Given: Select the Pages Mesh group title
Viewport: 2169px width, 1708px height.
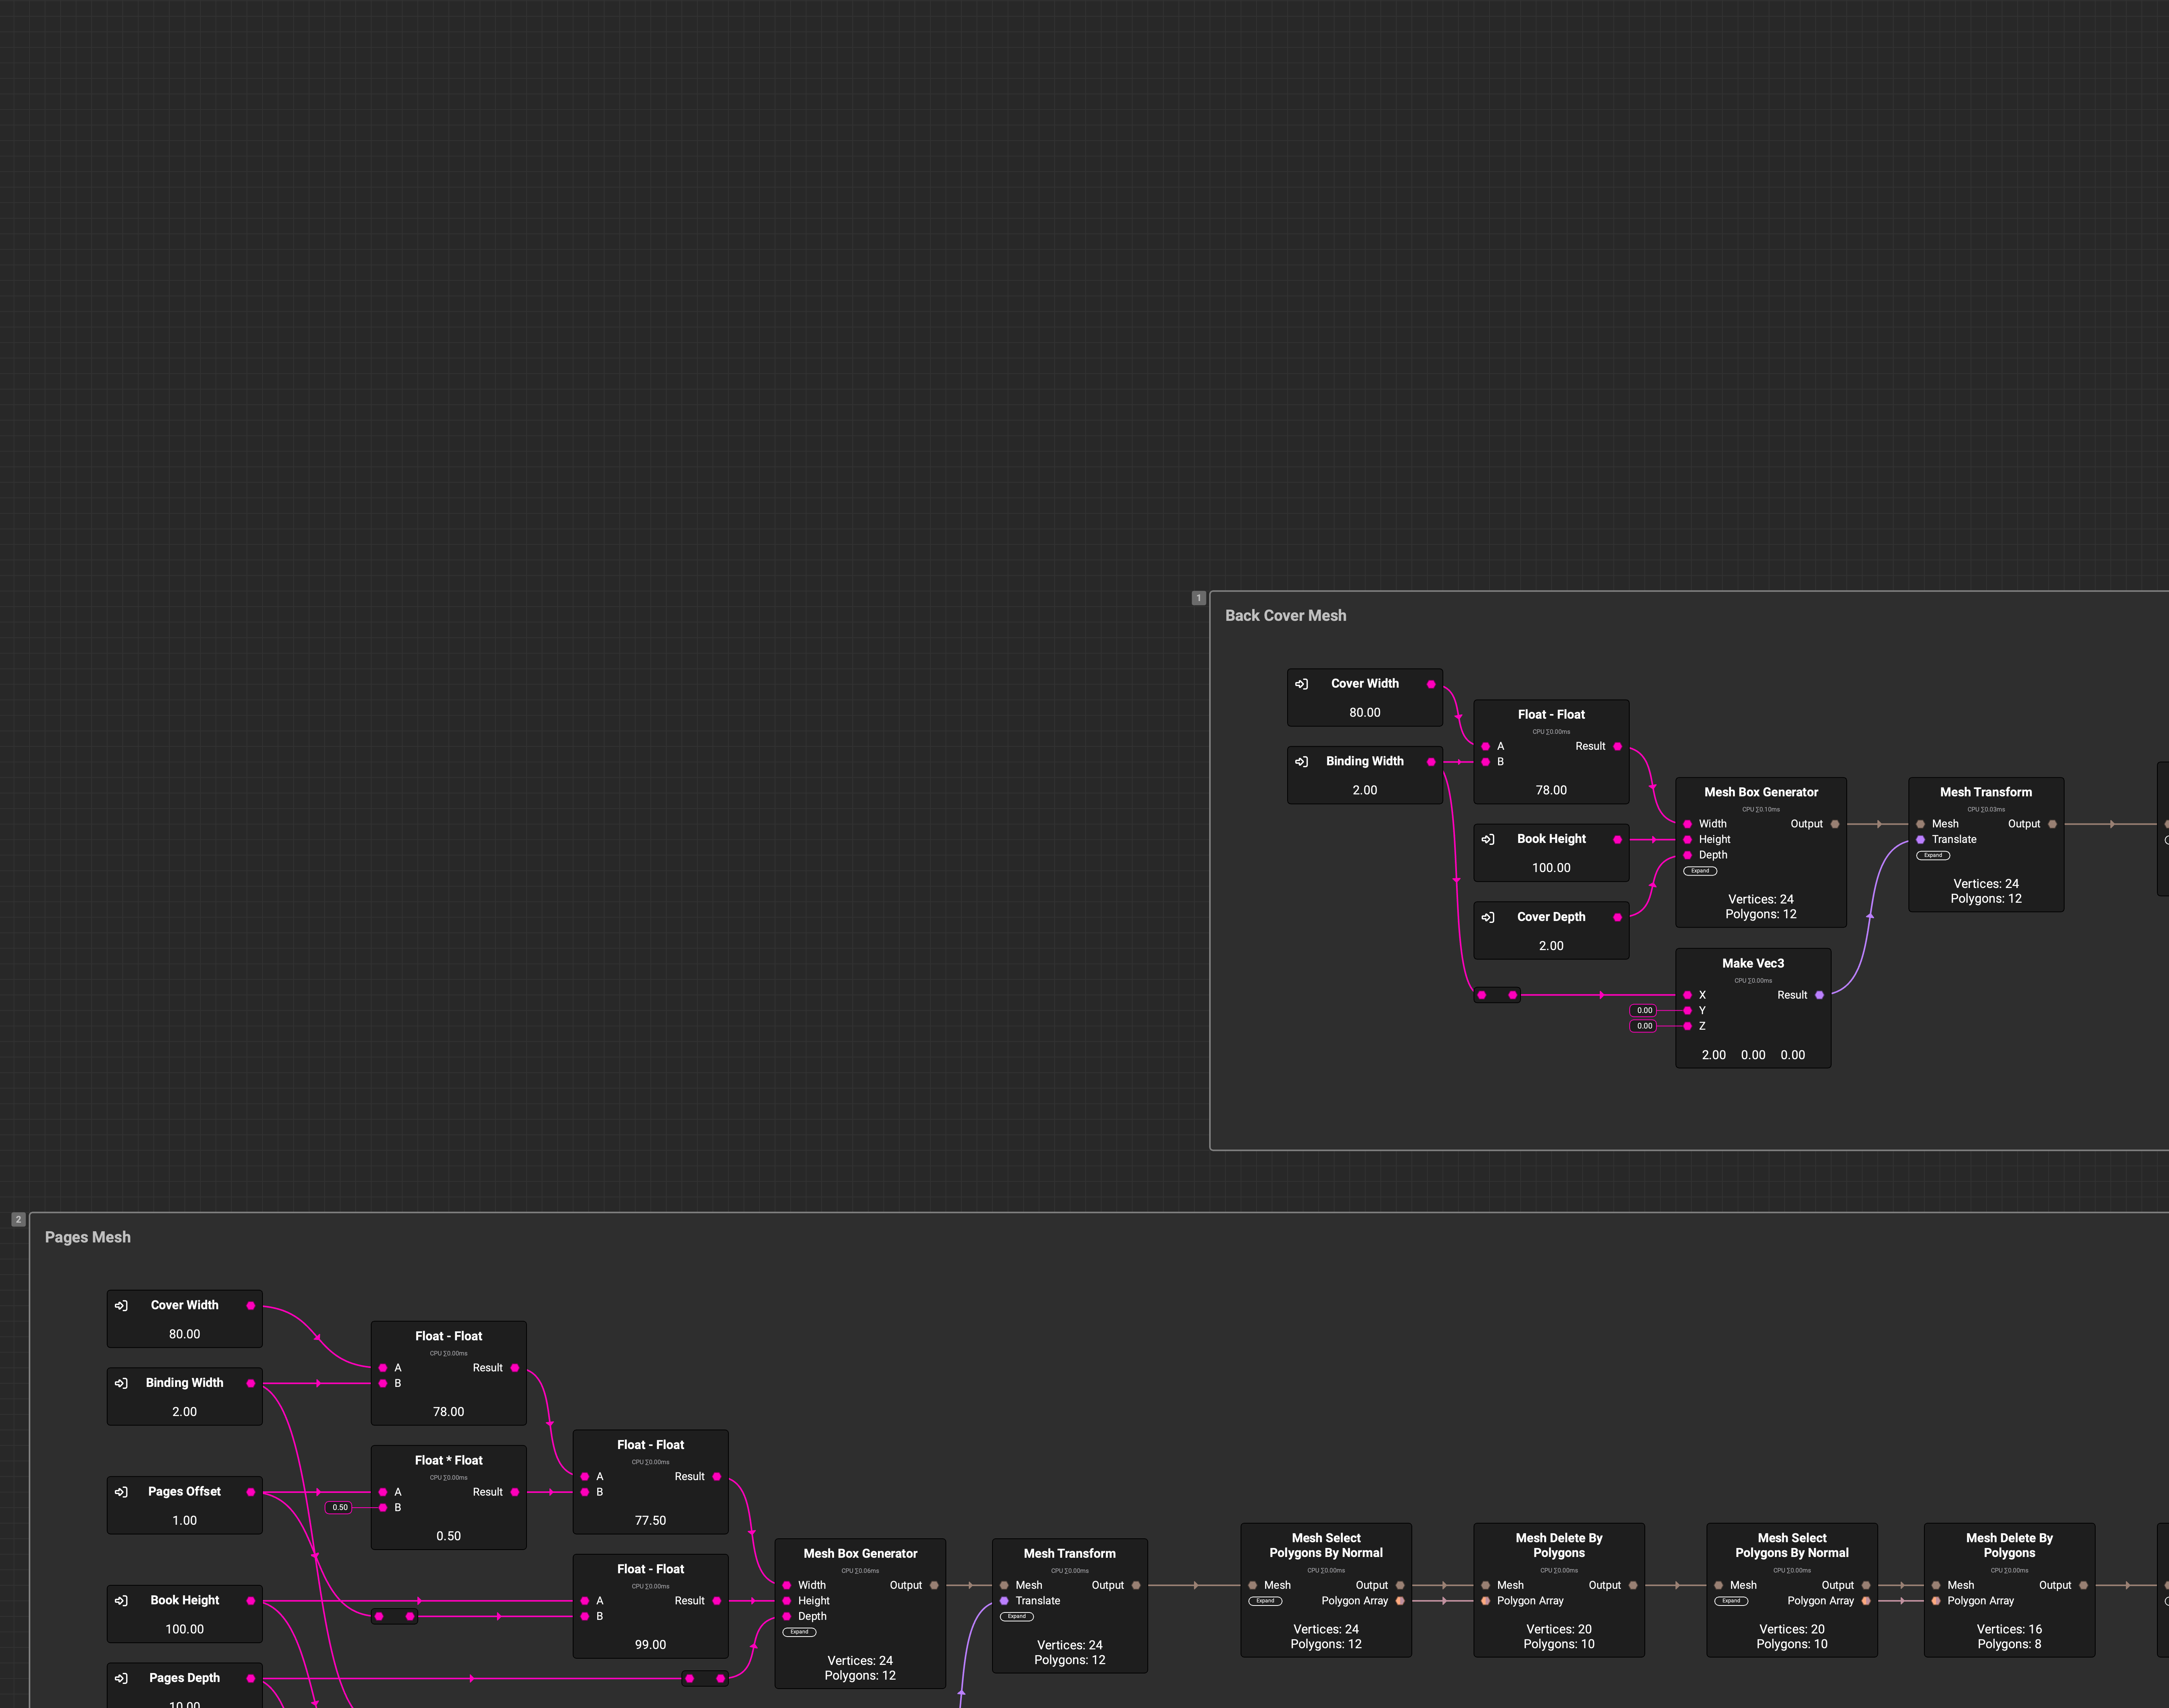Looking at the screenshot, I should [88, 1237].
